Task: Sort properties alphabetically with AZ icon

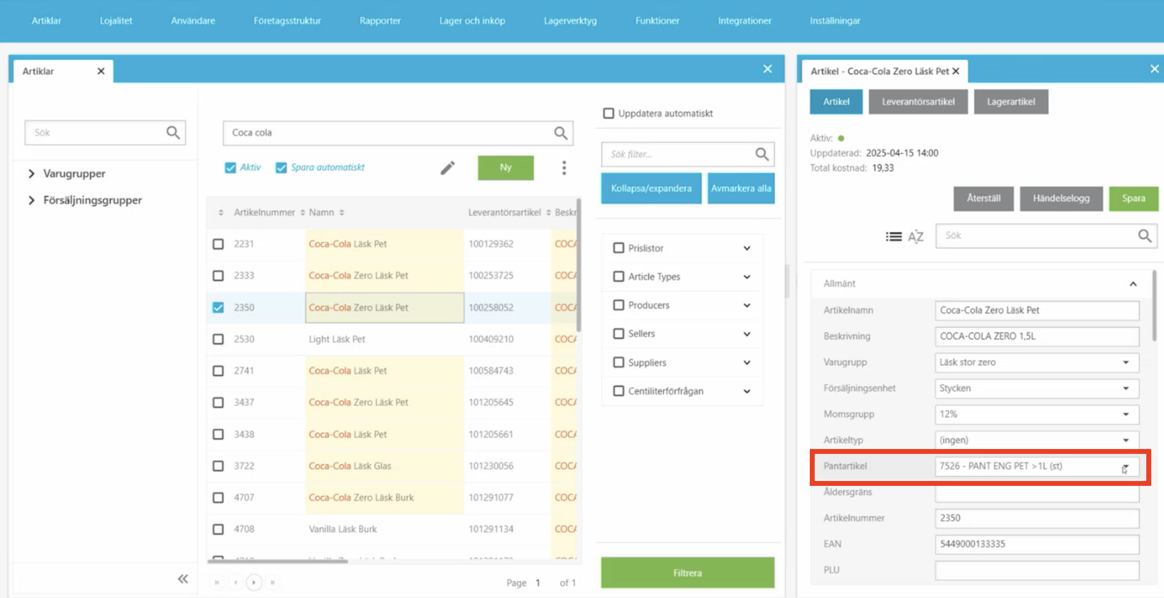Action: pos(915,237)
